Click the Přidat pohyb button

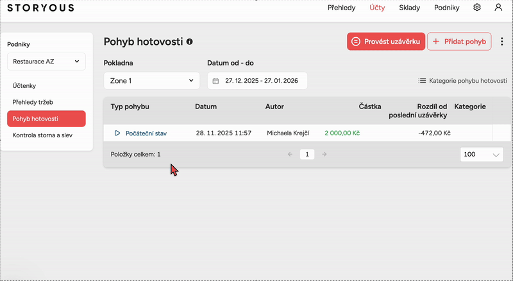(x=459, y=42)
